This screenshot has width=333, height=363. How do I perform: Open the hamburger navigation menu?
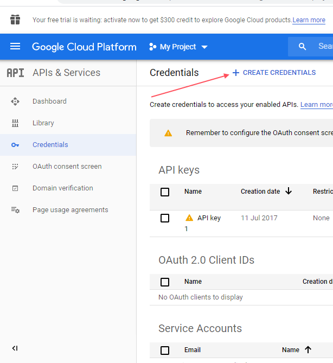15,47
